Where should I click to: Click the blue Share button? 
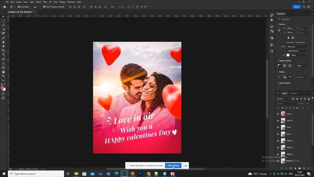pyautogui.click(x=296, y=7)
